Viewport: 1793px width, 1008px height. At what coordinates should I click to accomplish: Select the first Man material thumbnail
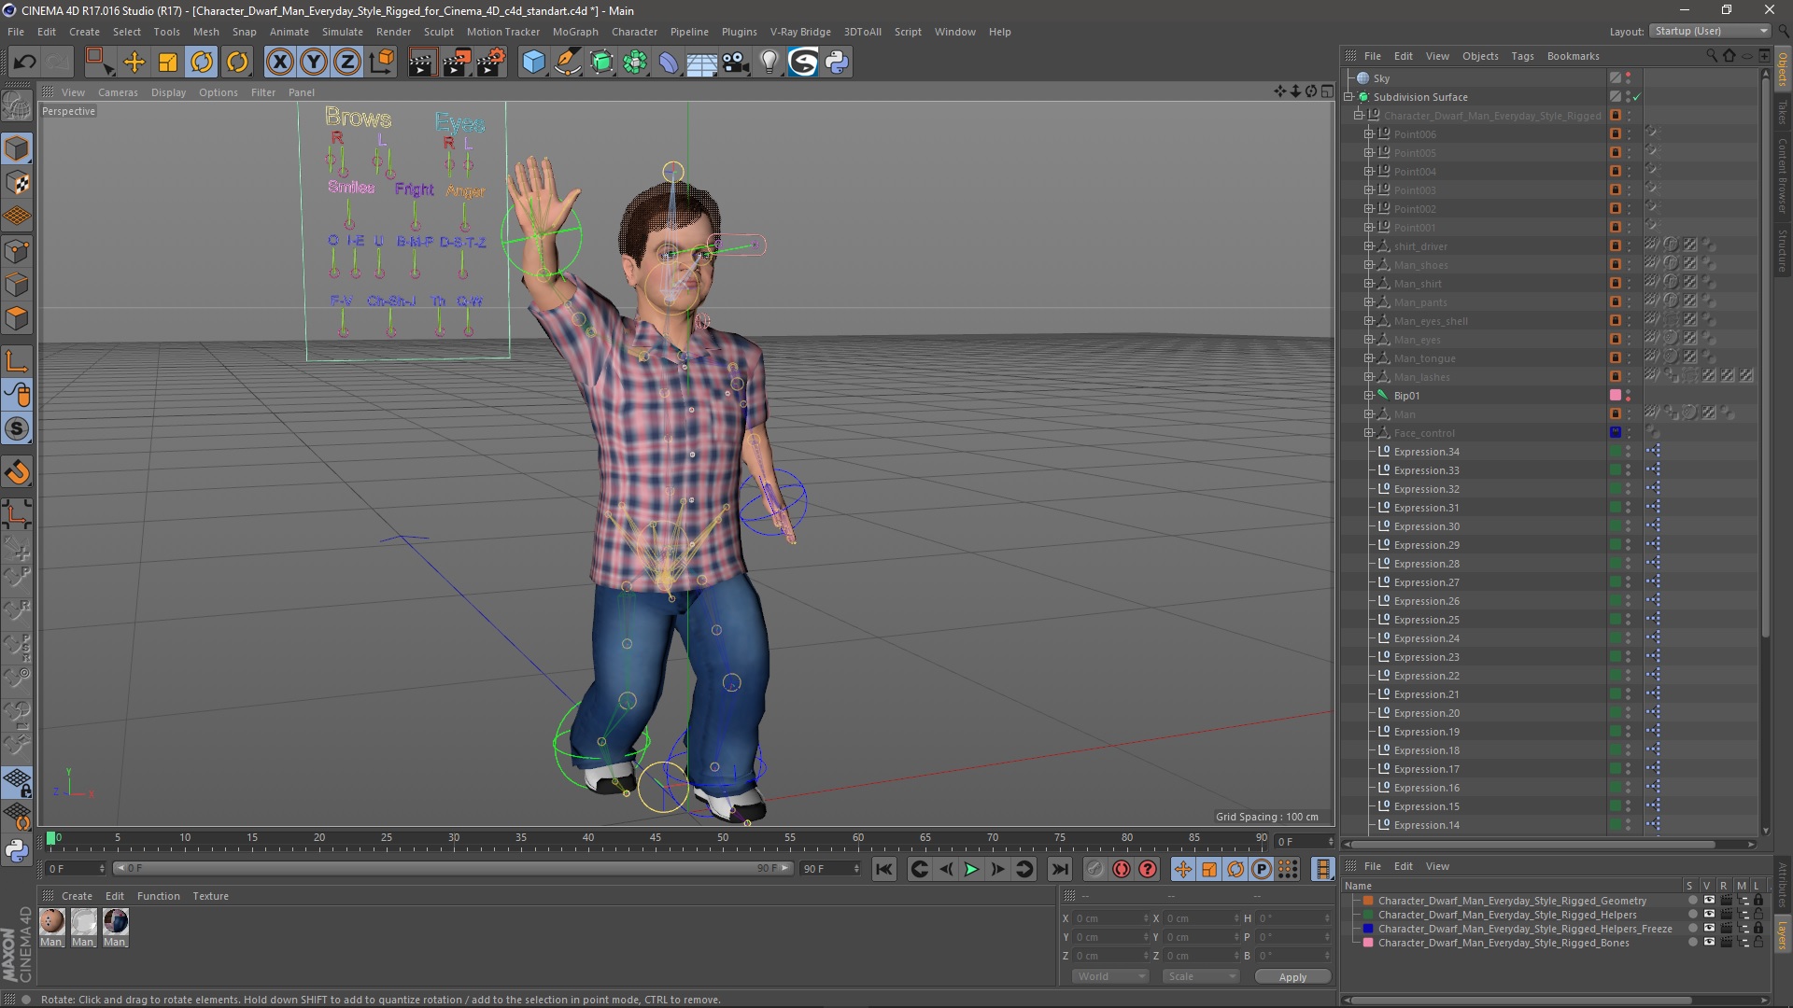[52, 922]
